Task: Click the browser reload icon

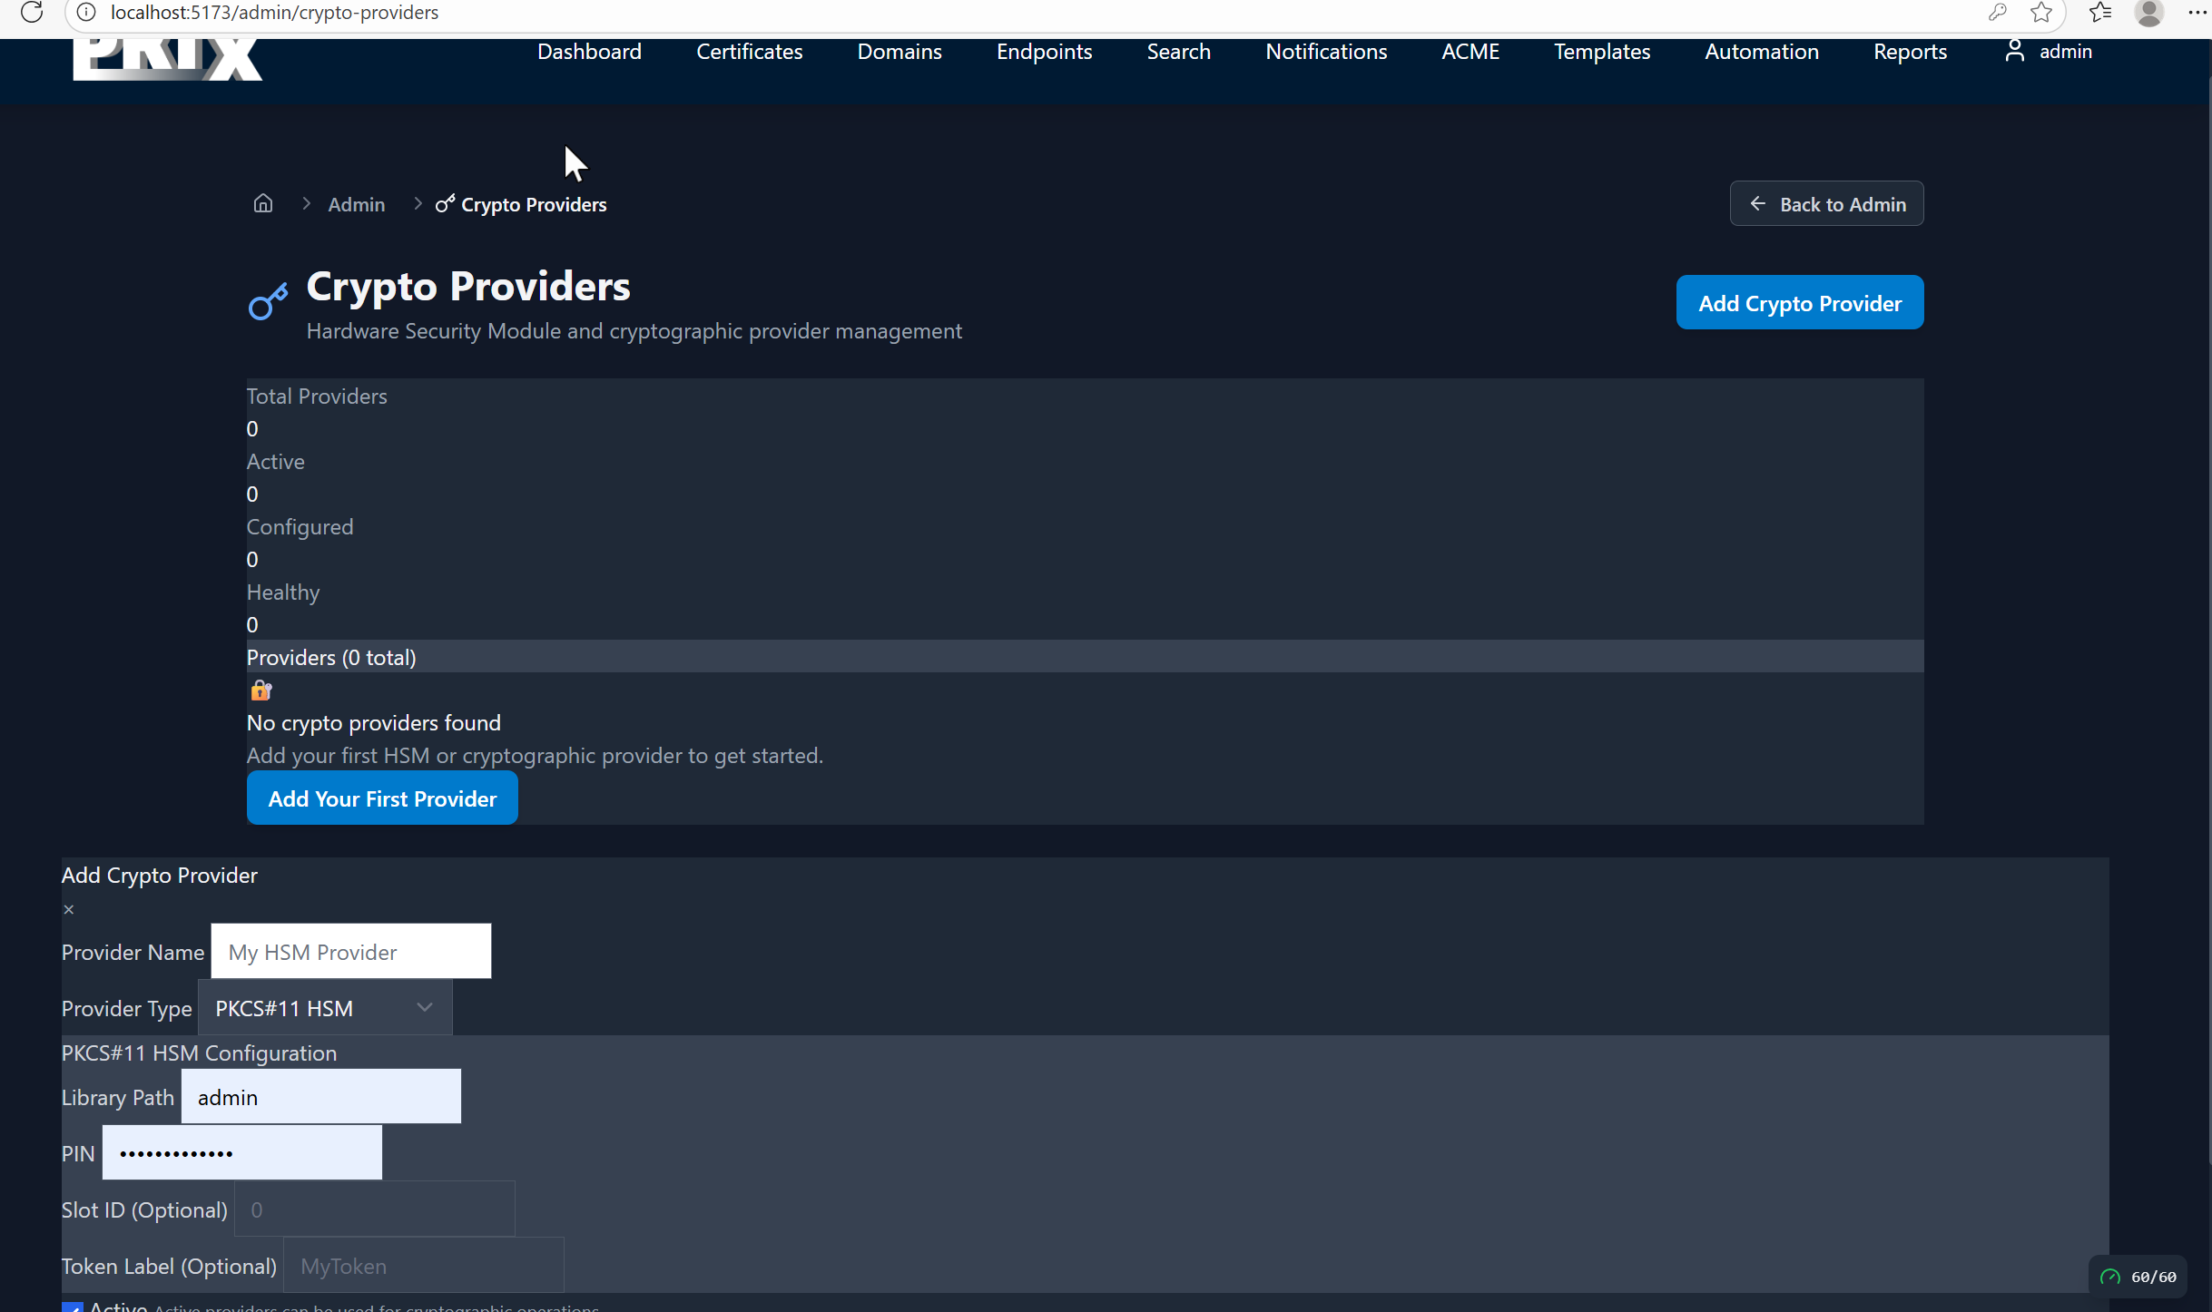Action: [32, 13]
